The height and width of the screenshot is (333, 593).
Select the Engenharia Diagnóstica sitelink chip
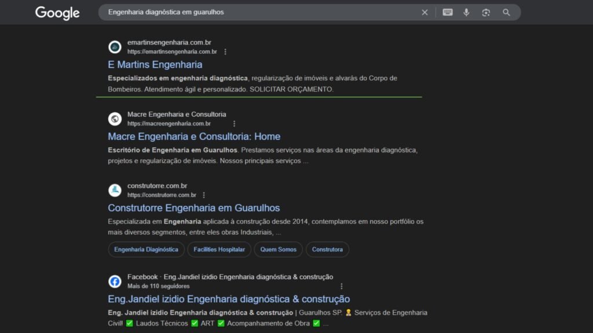click(x=146, y=250)
